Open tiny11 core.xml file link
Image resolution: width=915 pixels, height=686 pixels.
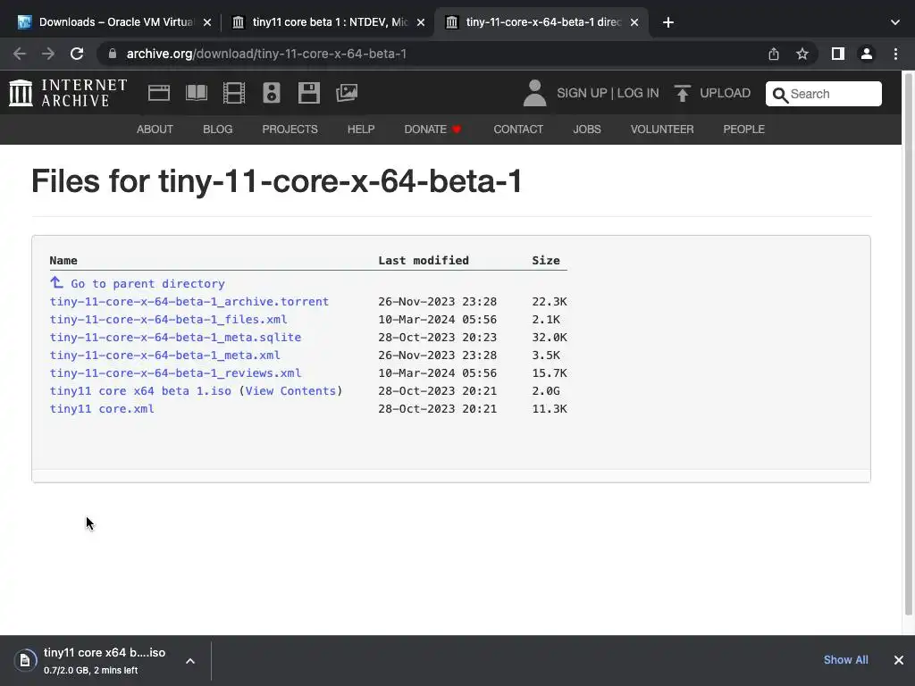tap(102, 409)
